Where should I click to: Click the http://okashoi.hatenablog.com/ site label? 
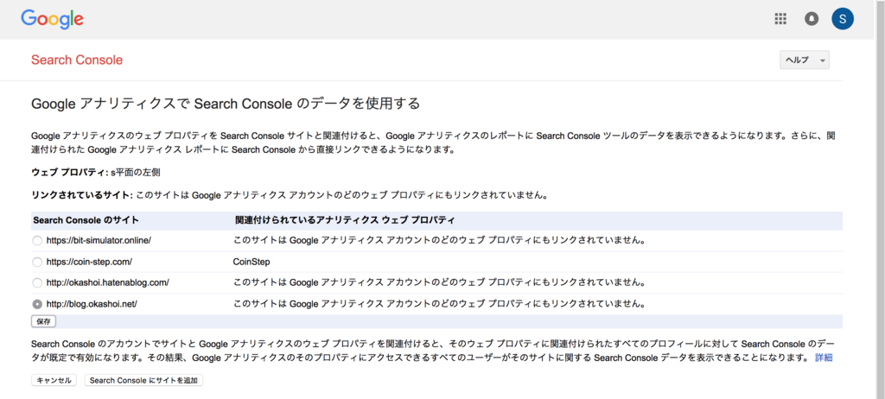(x=107, y=282)
